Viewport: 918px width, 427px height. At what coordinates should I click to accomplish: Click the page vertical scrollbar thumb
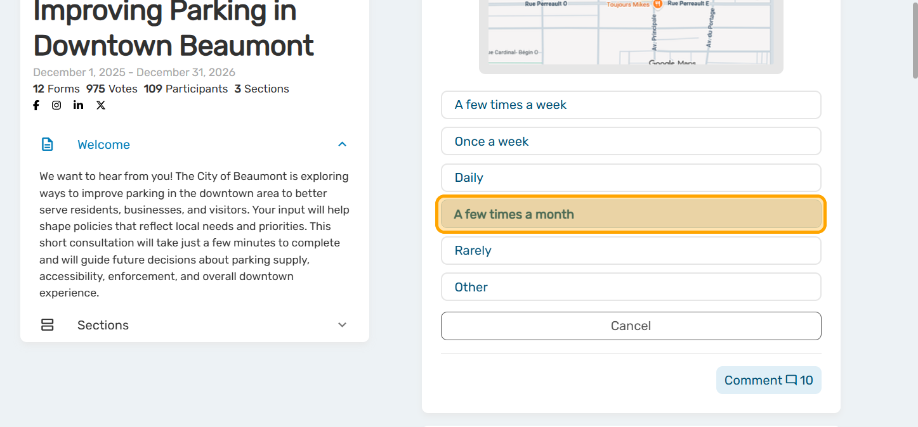point(913,38)
